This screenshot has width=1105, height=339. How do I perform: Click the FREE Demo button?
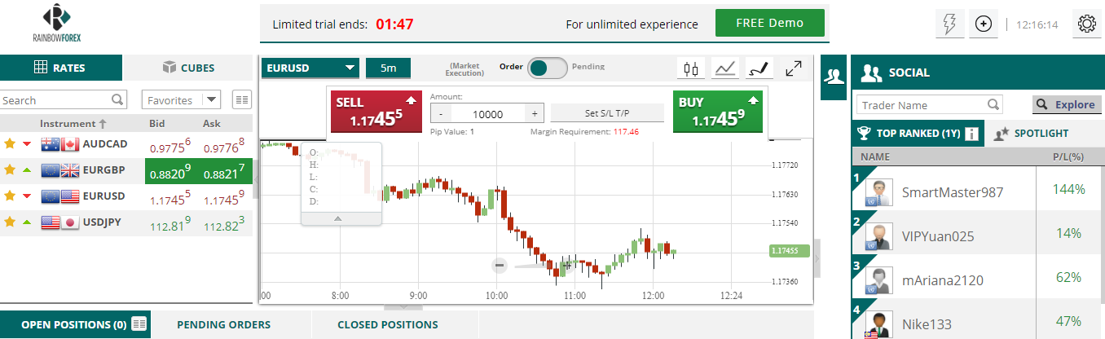(x=769, y=23)
